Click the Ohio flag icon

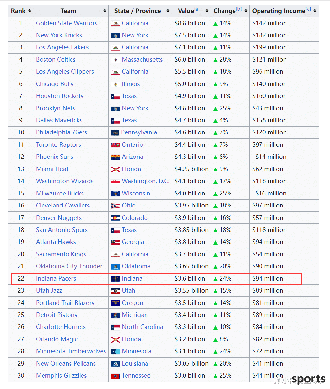[116, 206]
